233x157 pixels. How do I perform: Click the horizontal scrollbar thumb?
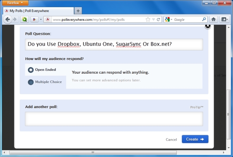pos(93,153)
